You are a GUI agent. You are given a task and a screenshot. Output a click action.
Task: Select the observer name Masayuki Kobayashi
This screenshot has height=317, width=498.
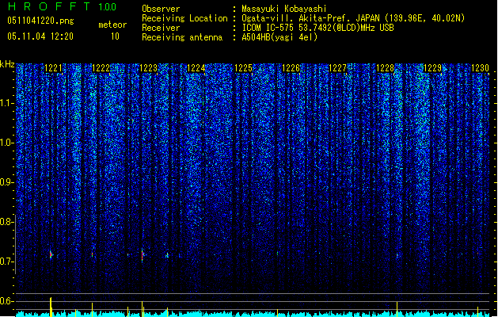coord(284,9)
